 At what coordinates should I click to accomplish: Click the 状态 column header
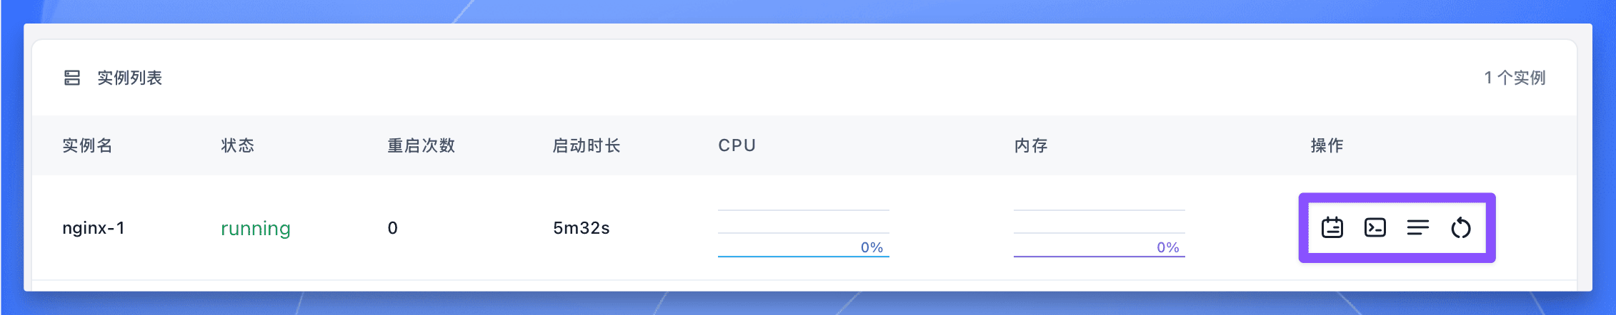[238, 145]
